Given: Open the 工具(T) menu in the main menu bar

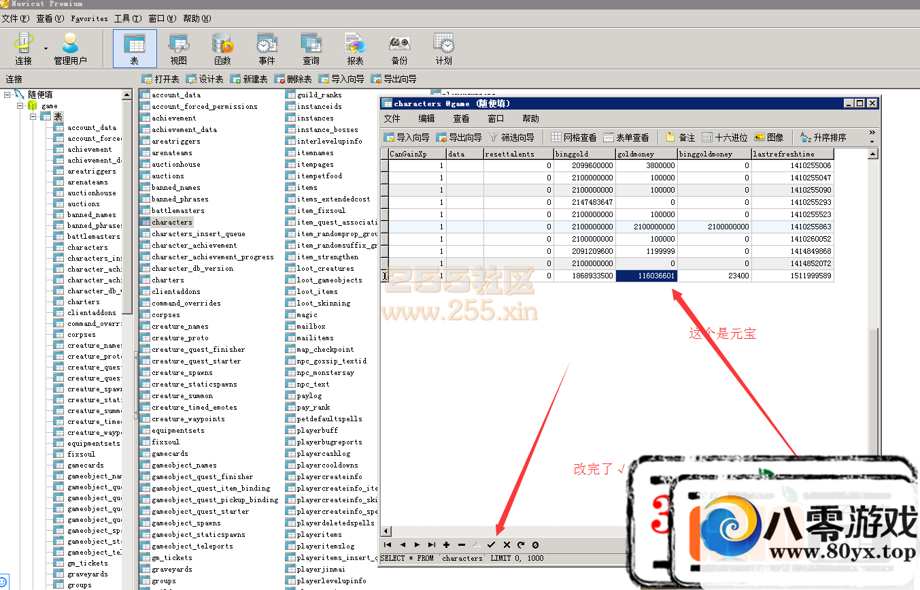Looking at the screenshot, I should (128, 18).
